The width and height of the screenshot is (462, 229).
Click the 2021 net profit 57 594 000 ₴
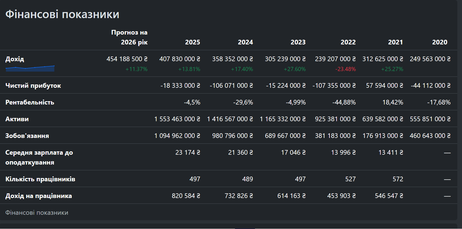(384, 86)
